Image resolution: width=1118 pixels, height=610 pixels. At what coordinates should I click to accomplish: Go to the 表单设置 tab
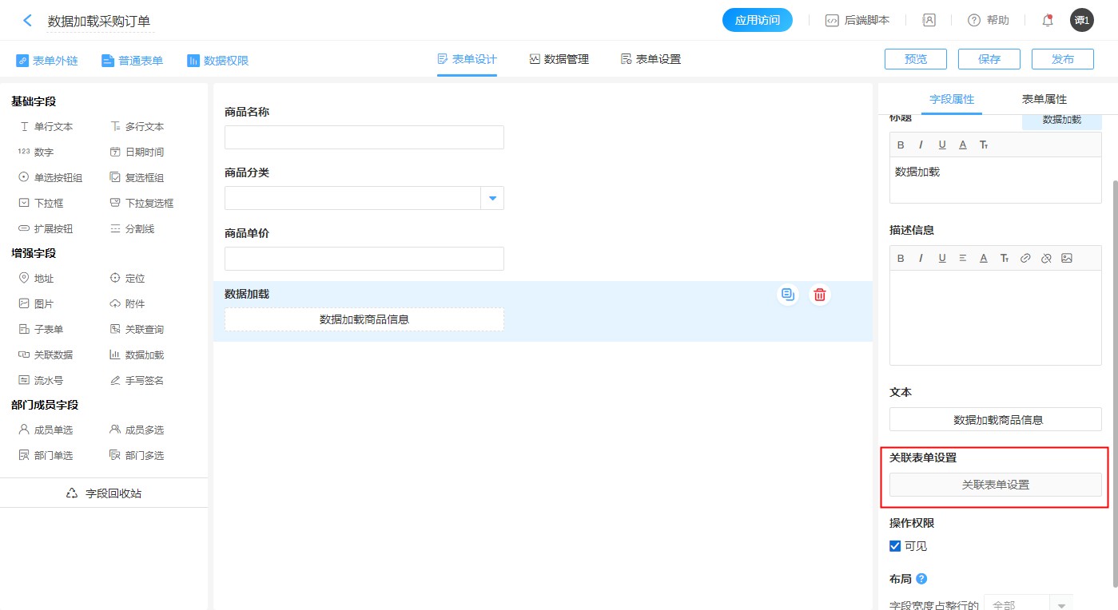[651, 59]
